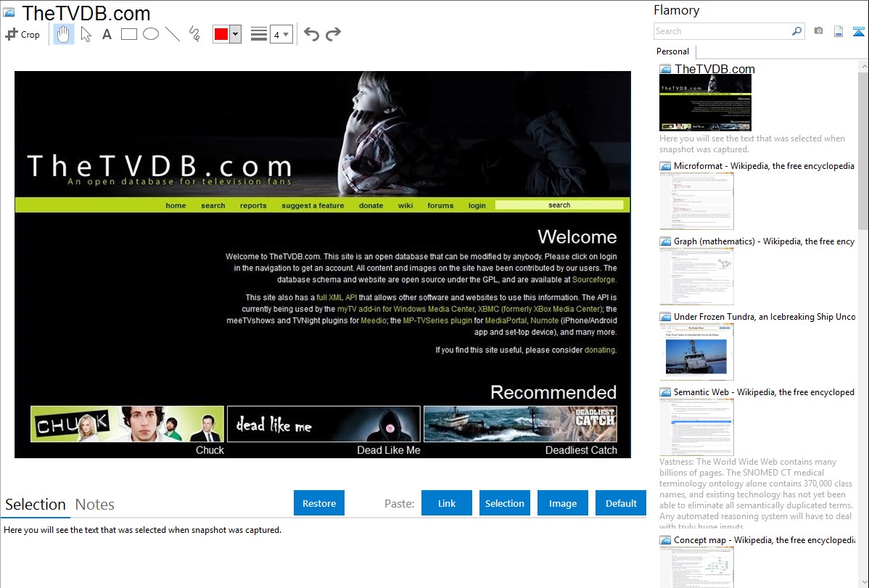Click the magnifier search icon

[797, 31]
